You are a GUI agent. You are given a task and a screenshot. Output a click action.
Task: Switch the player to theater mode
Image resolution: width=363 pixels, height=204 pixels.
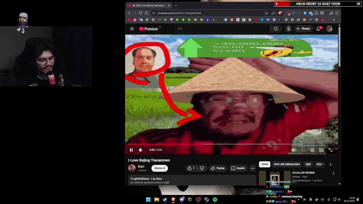(x=321, y=150)
